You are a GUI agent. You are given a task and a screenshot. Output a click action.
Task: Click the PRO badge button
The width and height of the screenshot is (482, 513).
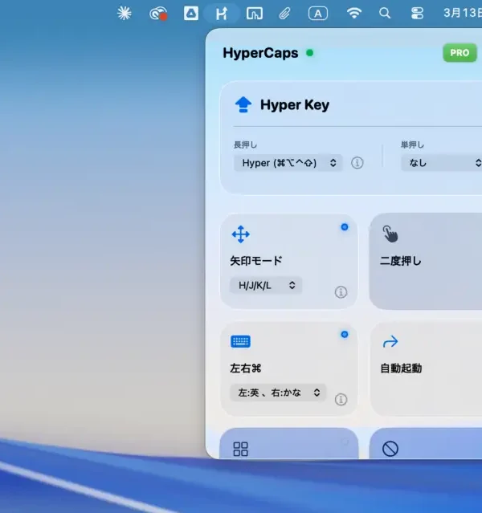[460, 53]
